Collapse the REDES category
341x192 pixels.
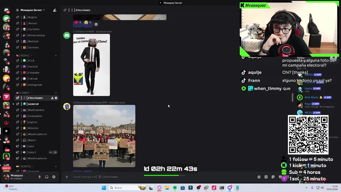pos(24,55)
